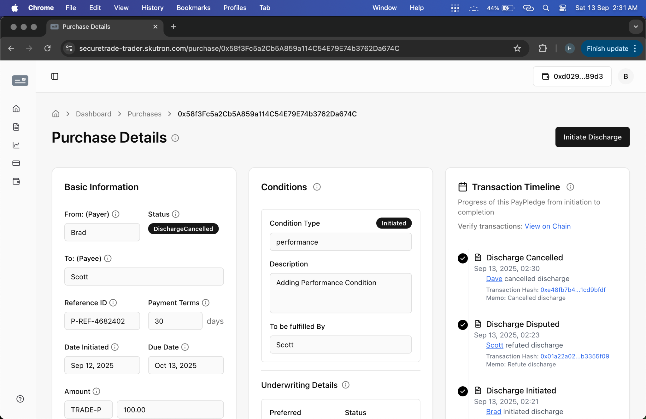The height and width of the screenshot is (419, 646).
Task: Click info icon beside Transaction Timeline heading
Action: [570, 187]
